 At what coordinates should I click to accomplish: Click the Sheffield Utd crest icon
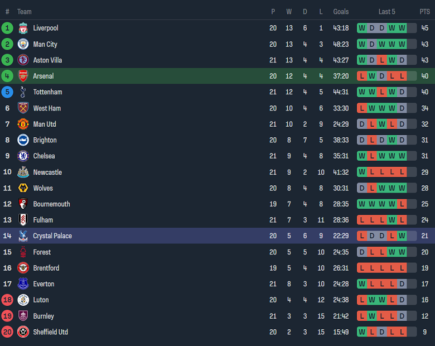23,332
